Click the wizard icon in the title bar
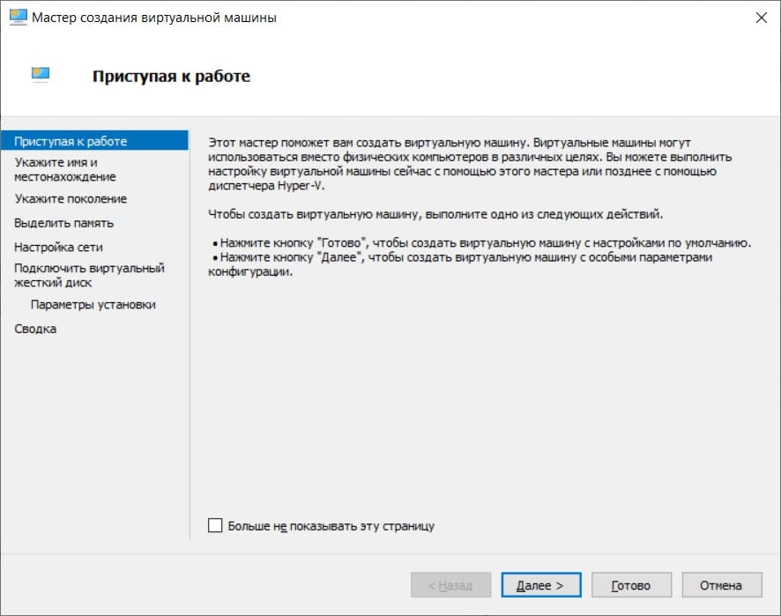This screenshot has height=616, width=781. click(x=16, y=17)
